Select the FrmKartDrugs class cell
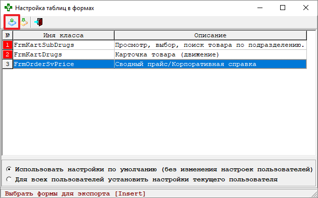This screenshot has height=198, width=318. 64,54
